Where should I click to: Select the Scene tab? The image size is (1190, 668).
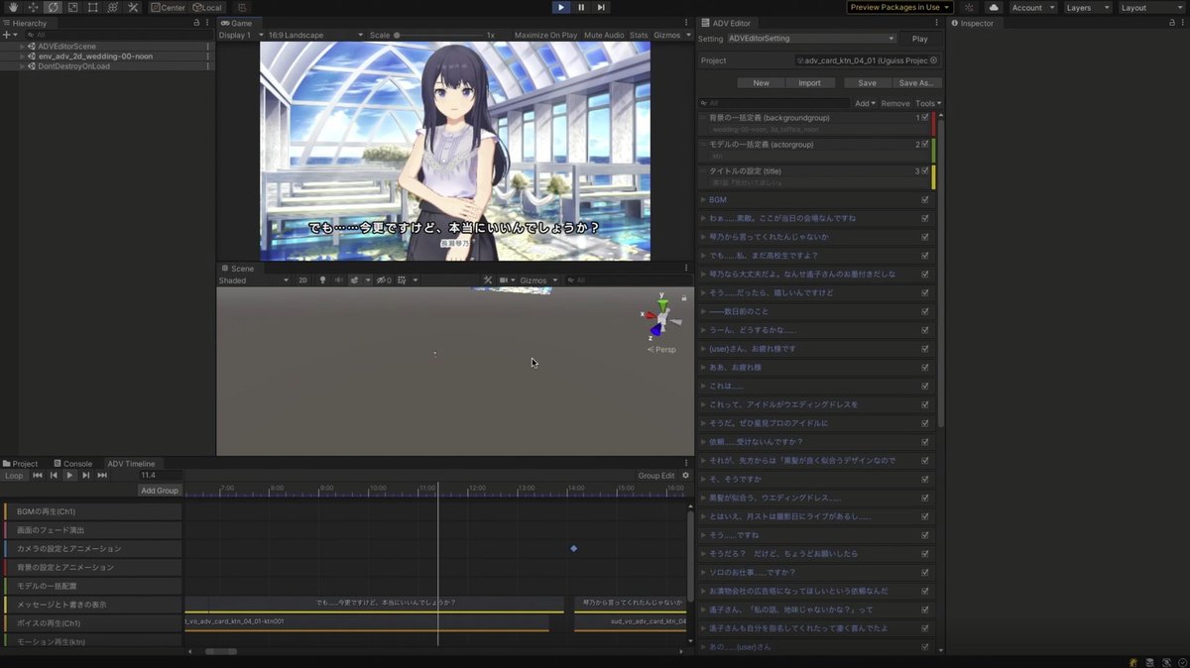coord(237,269)
